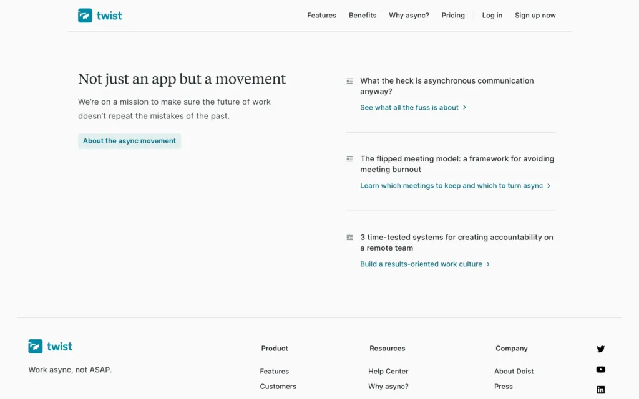Click 'The flipped meeting model' article headline
This screenshot has height=399, width=639.
[457, 164]
